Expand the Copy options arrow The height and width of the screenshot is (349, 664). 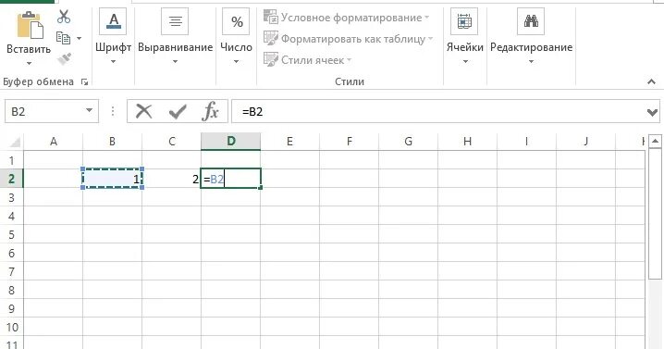80,39
